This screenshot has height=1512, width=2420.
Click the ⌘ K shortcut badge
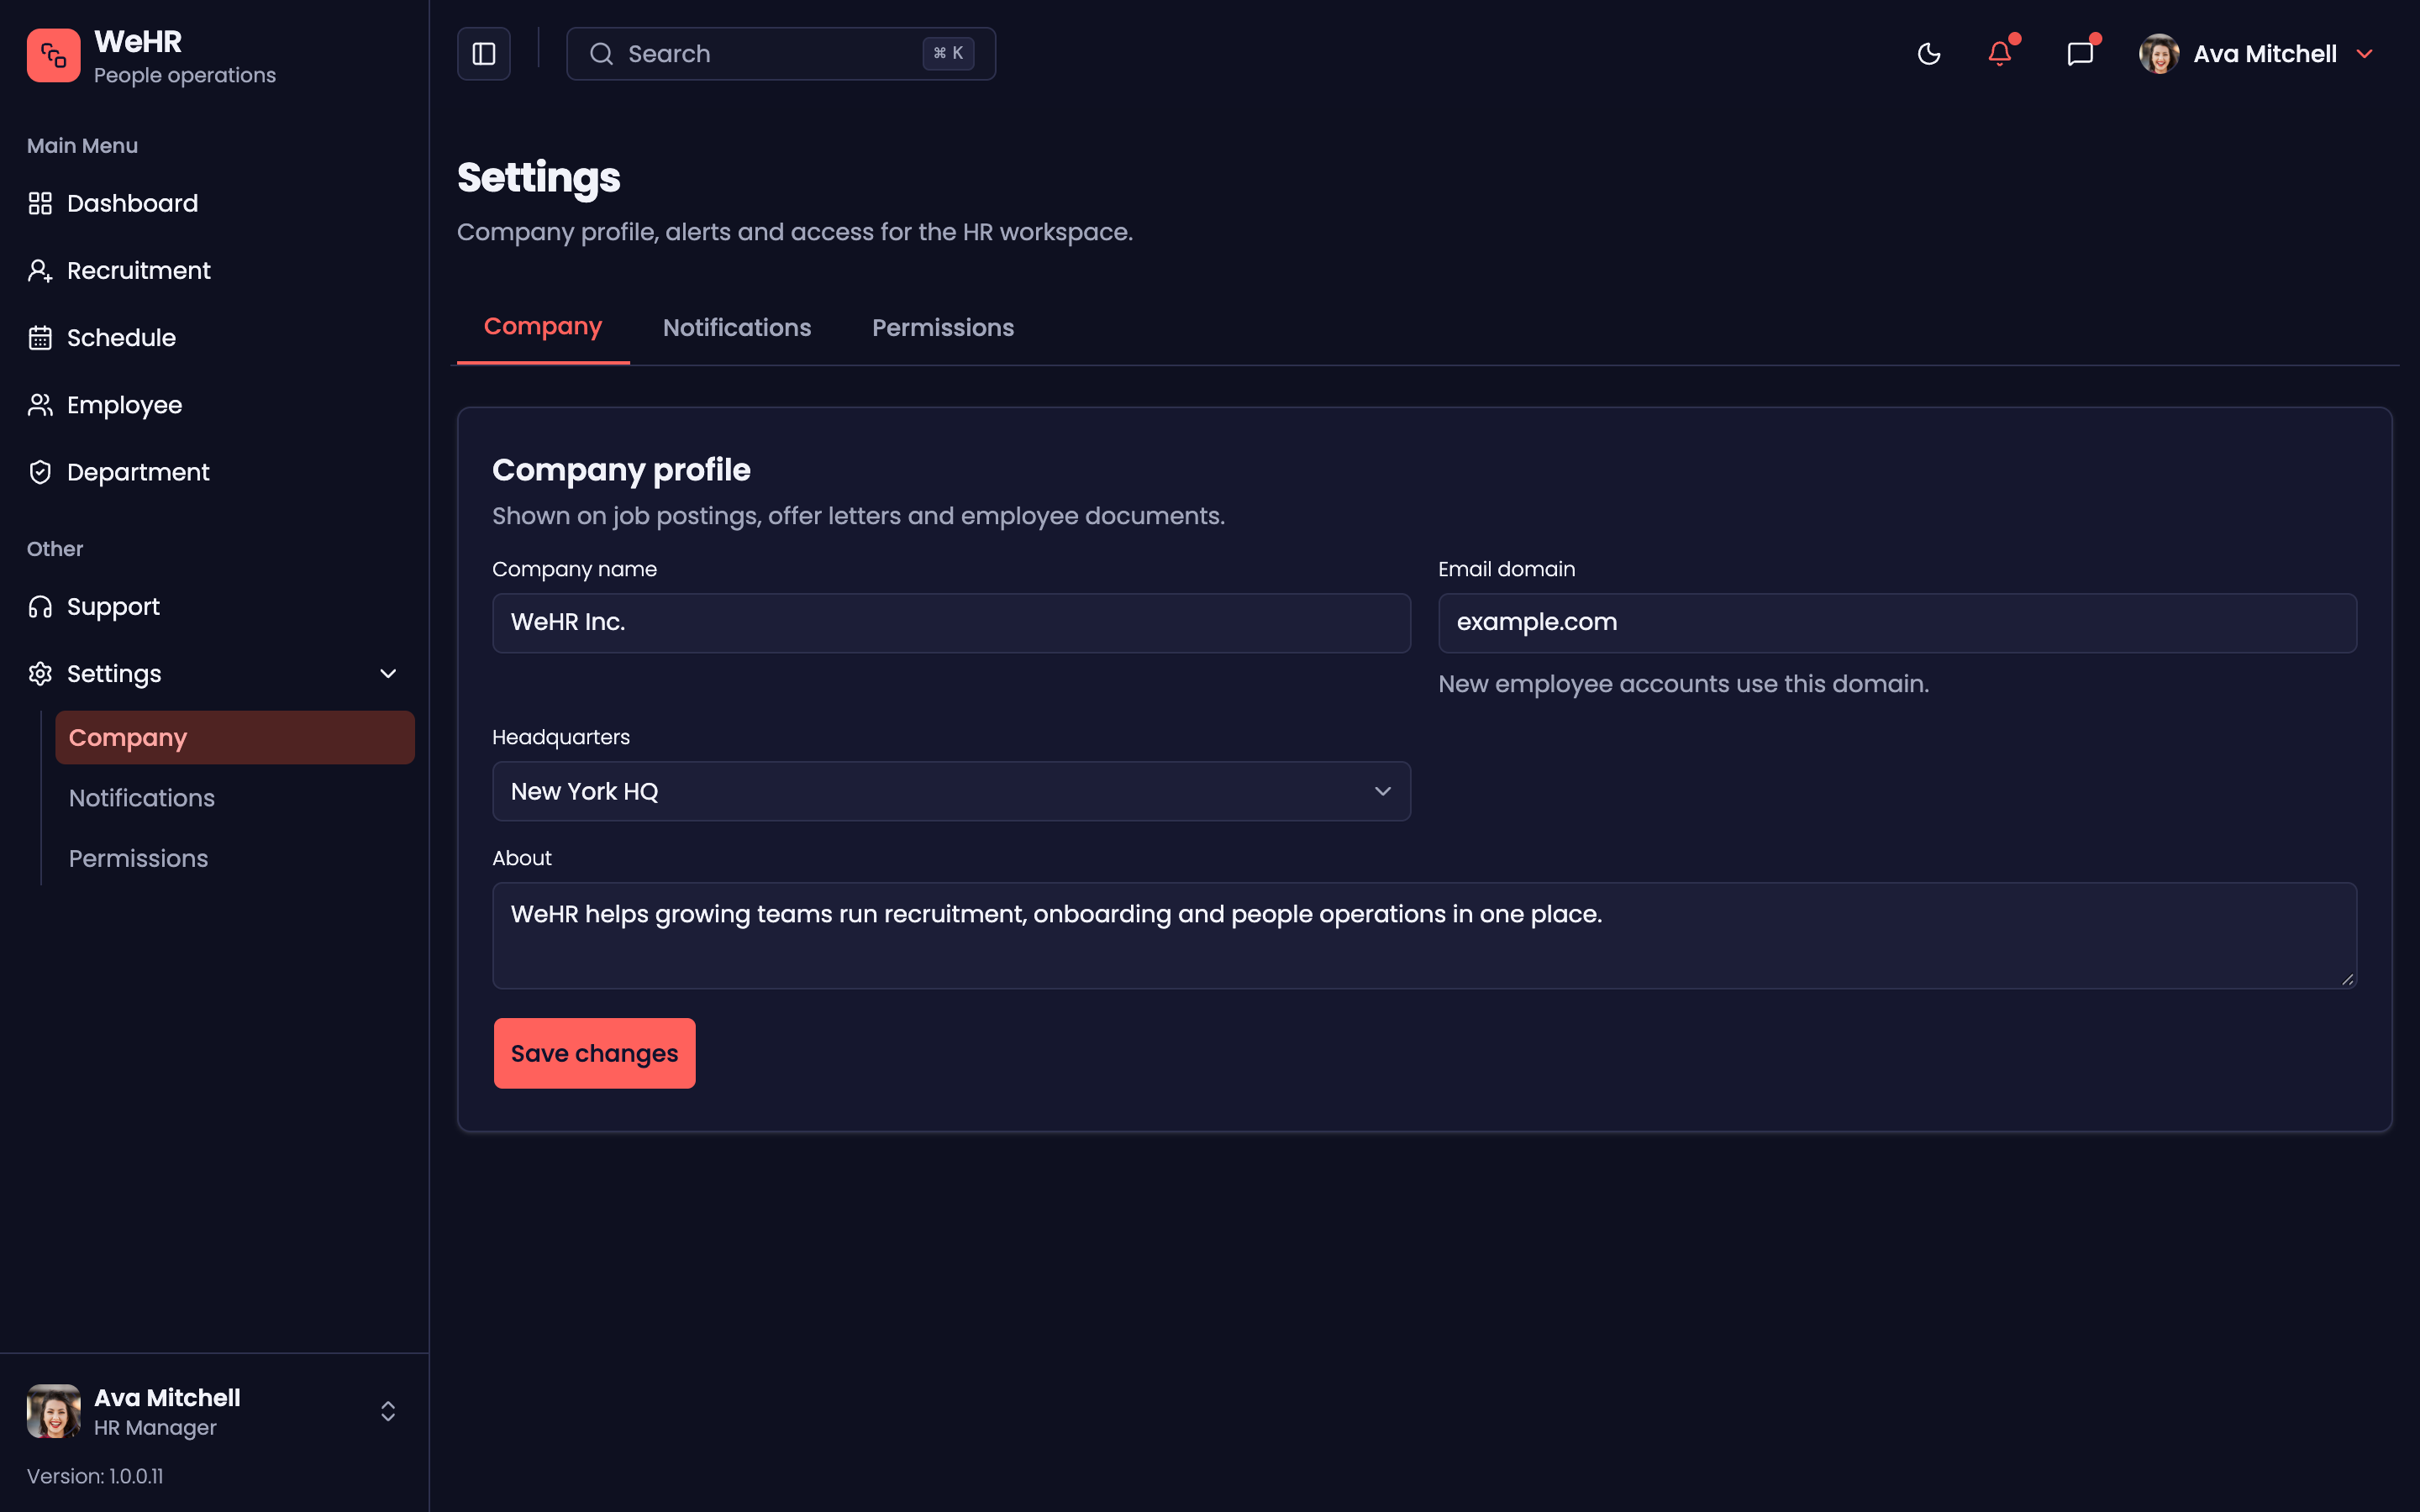948,54
